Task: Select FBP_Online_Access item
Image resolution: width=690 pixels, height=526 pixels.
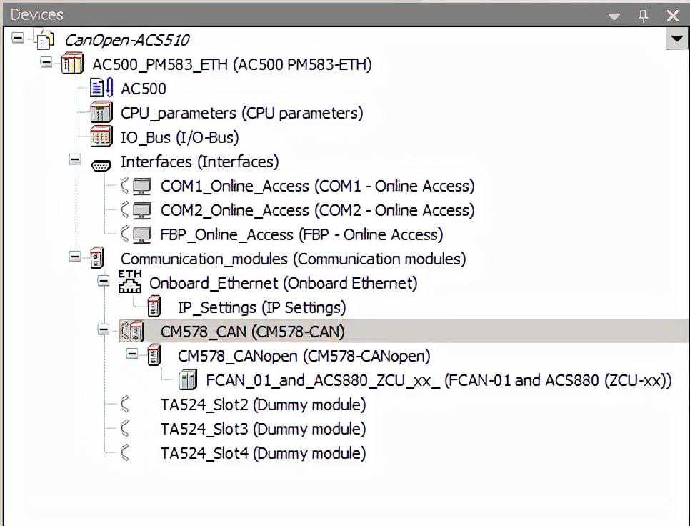Action: [x=301, y=234]
